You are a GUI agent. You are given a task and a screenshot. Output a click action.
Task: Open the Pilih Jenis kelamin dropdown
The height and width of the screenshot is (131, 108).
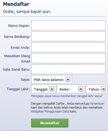(x=51, y=79)
